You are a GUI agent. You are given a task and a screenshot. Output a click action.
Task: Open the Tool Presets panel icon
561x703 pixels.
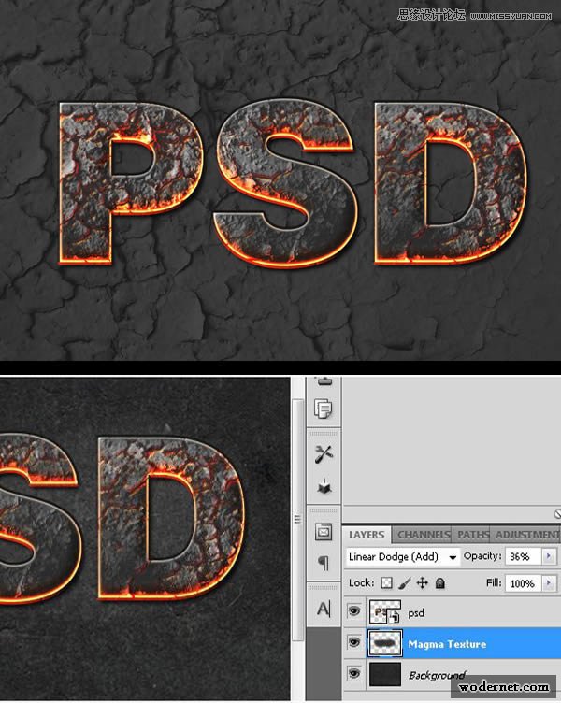click(324, 454)
